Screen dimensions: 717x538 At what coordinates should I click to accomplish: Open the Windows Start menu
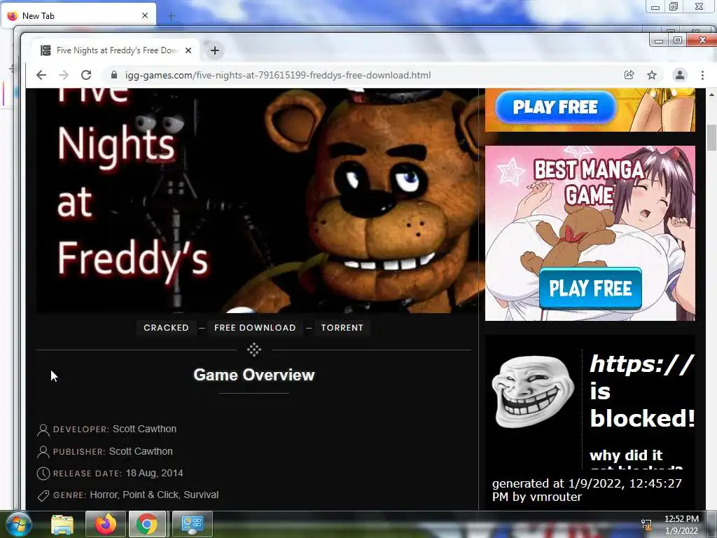(19, 524)
